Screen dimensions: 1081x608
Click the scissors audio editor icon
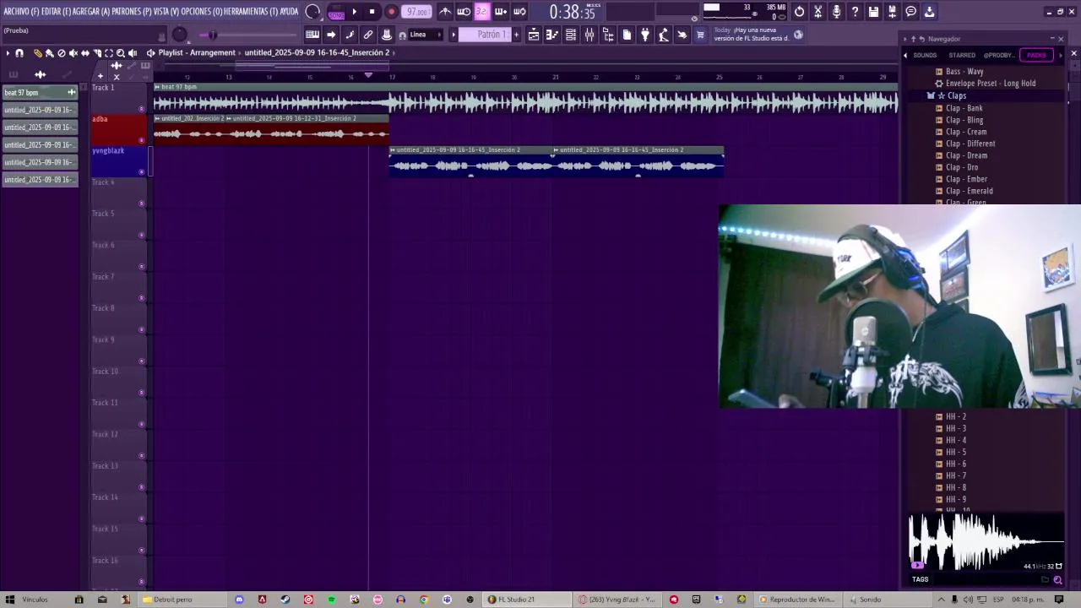pos(818,12)
